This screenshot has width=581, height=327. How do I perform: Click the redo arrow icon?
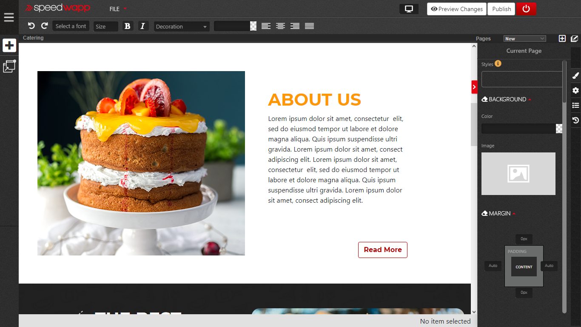click(44, 26)
